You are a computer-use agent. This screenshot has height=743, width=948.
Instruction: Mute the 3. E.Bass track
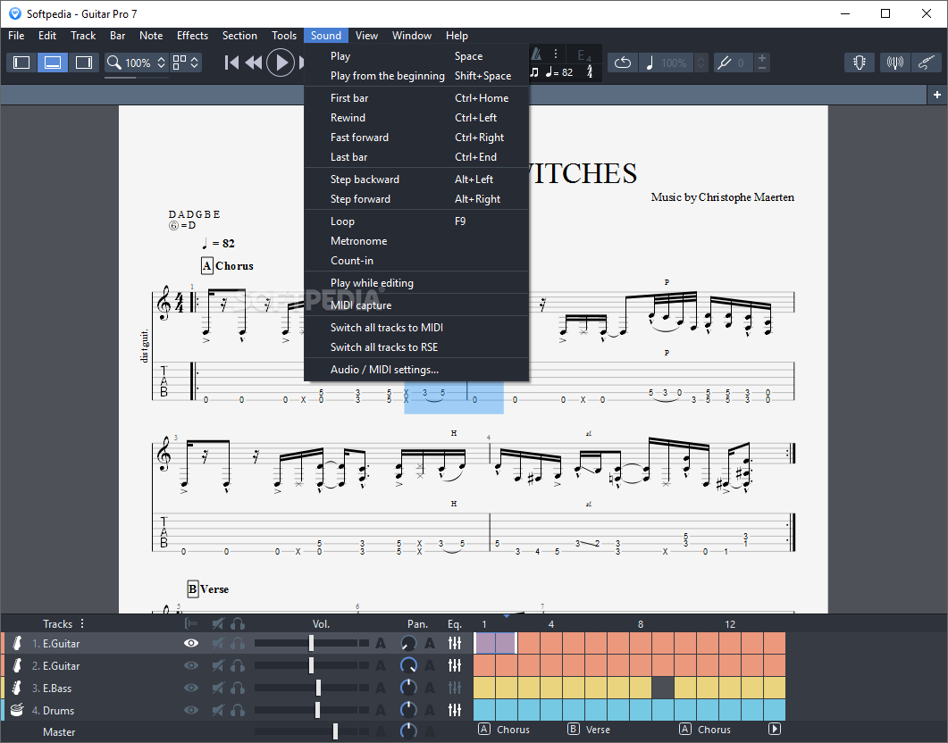[218, 688]
